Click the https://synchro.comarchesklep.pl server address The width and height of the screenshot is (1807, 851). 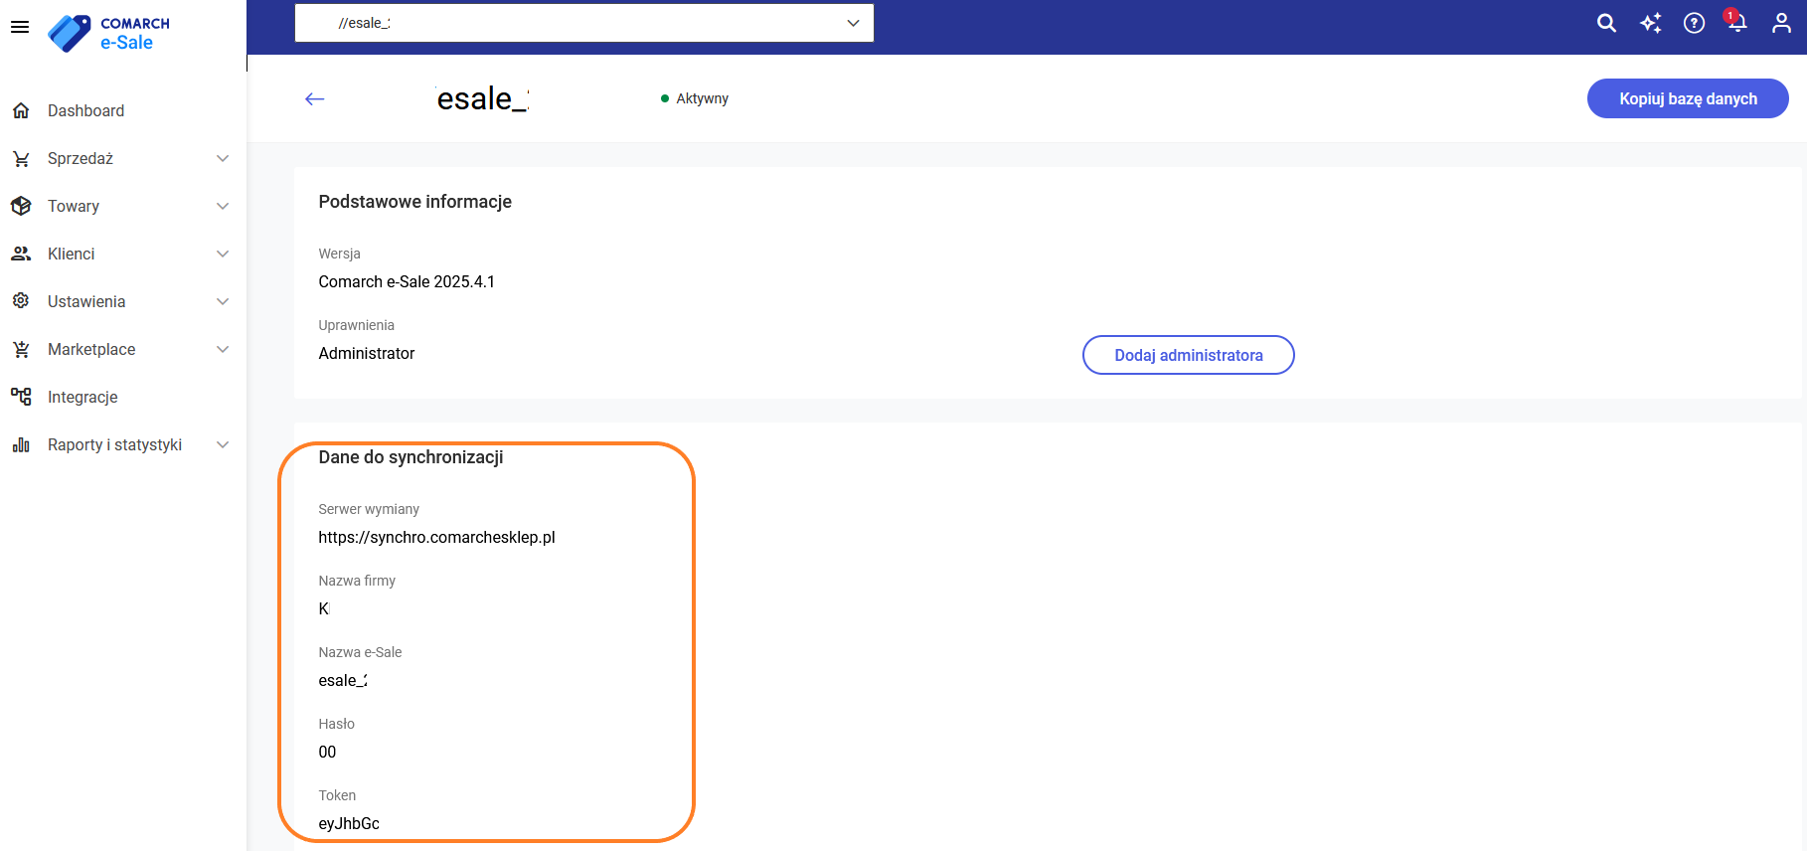436,537
